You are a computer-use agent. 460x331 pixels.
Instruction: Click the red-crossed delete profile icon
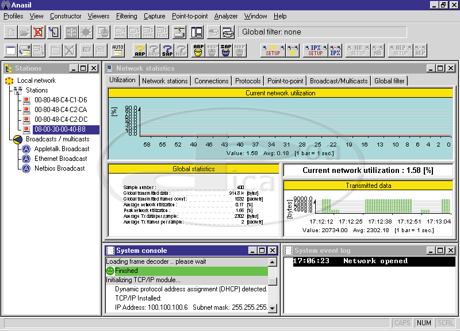(x=38, y=32)
